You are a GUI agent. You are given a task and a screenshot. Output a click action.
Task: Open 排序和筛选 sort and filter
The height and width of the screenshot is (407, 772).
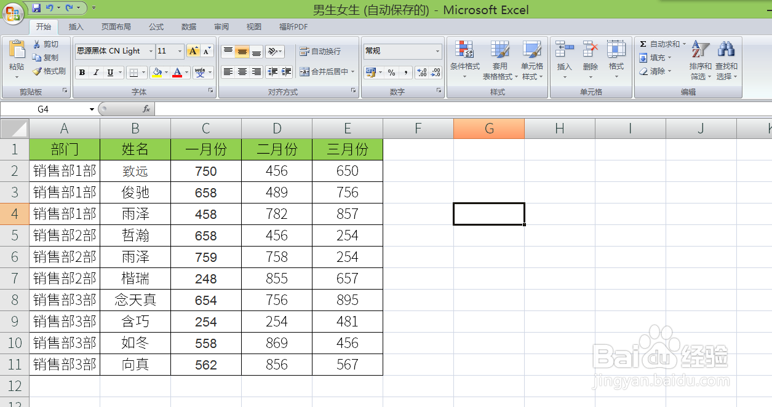700,60
